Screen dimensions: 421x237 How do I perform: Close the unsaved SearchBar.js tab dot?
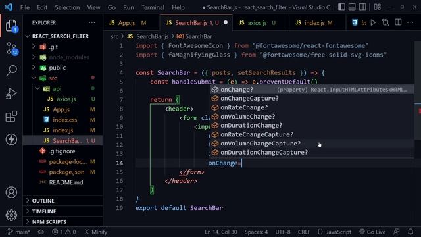click(226, 22)
